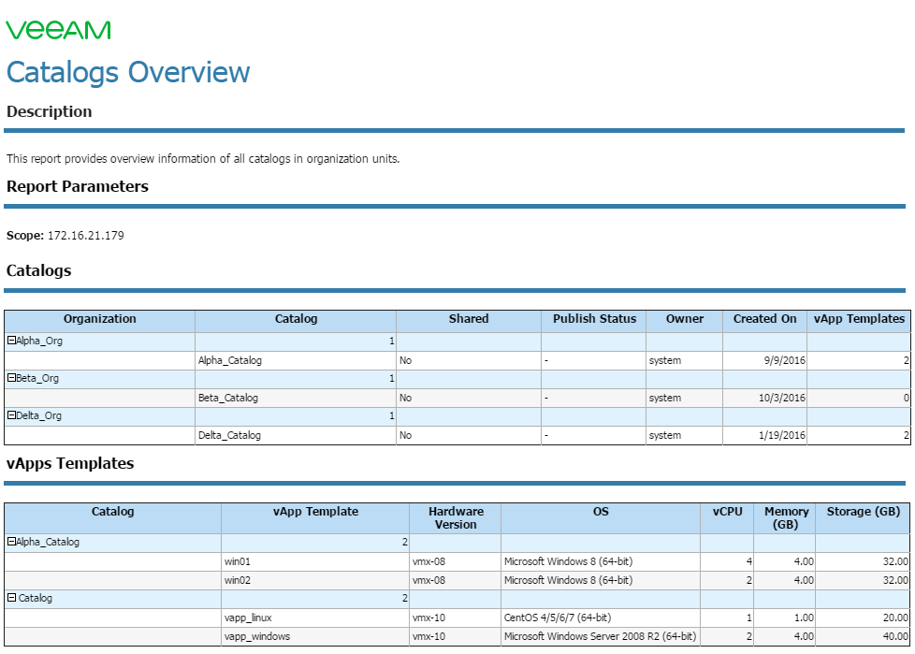
Task: Collapse the Delta_Org organization group
Action: [x=11, y=414]
